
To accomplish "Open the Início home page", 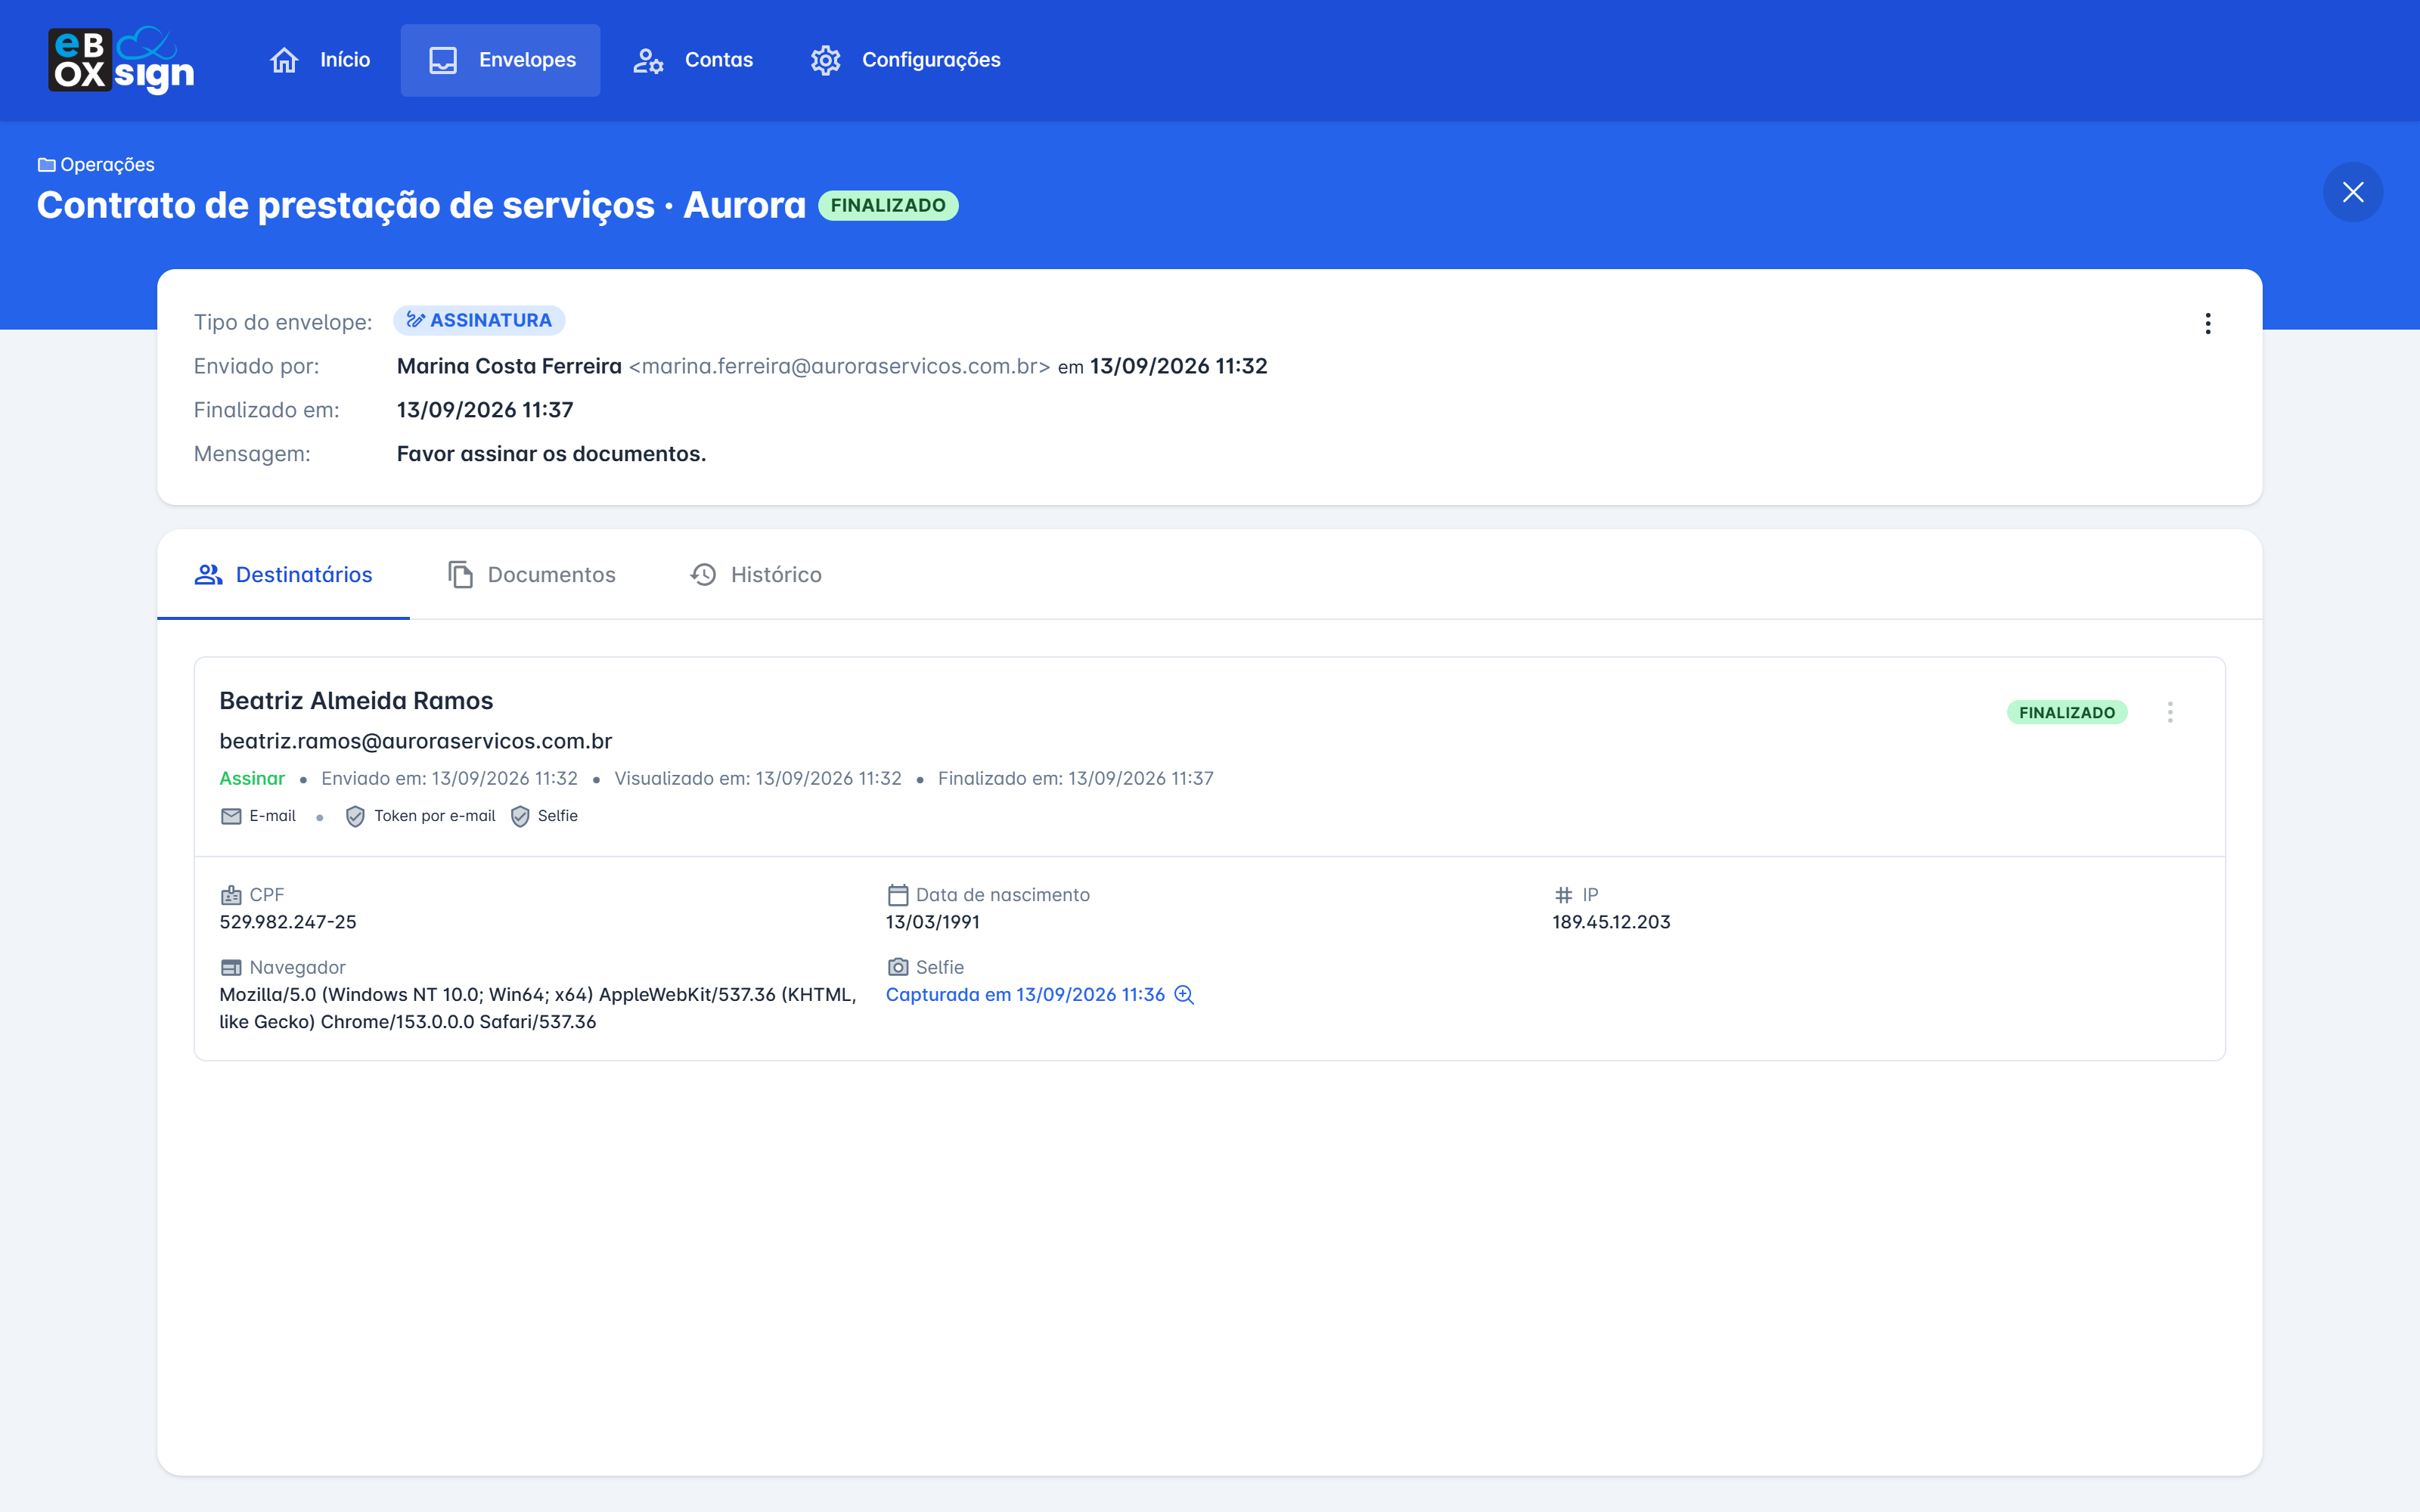I will pos(320,60).
